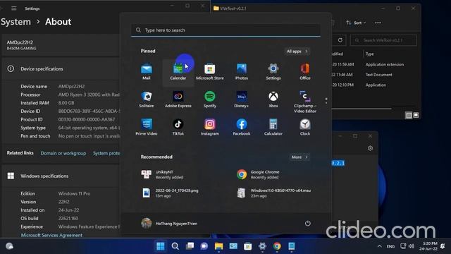Open the Microsoft Services Agreement link
The height and width of the screenshot is (254, 451).
click(51, 235)
